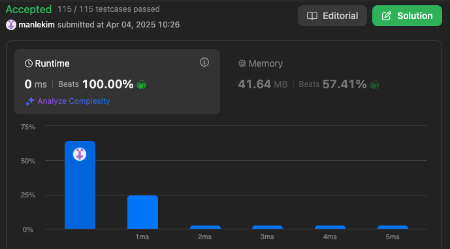Click the '50%' y-axis label
This screenshot has width=450, height=249.
28,161
